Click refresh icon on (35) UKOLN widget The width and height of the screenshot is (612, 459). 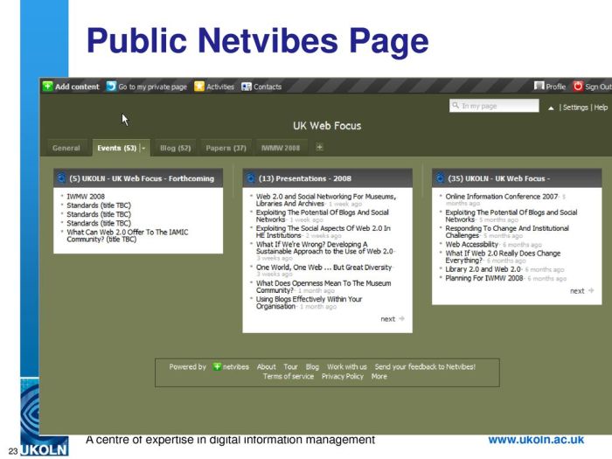(x=440, y=178)
